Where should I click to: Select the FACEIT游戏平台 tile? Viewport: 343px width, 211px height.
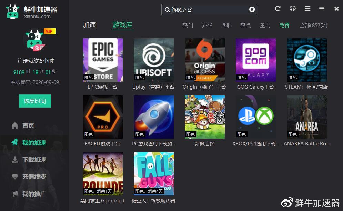[x=103, y=117]
